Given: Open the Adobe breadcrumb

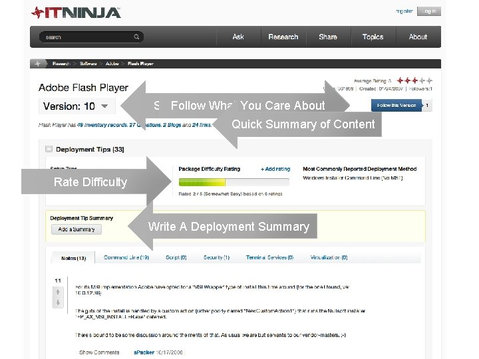Looking at the screenshot, I should [112, 64].
